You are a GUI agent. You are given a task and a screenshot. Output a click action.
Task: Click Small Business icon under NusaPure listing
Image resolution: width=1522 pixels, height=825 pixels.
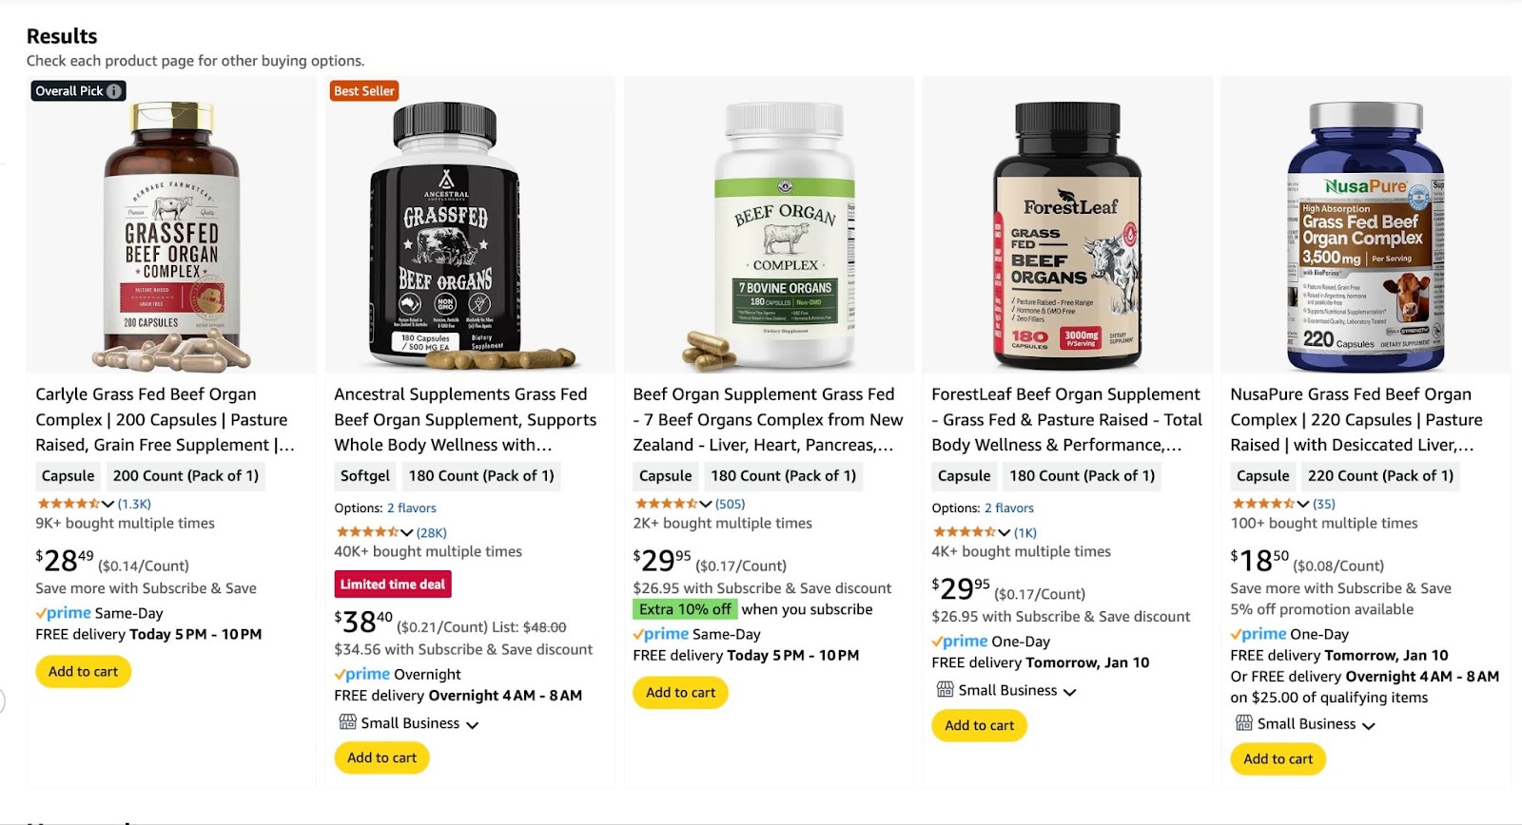click(1243, 723)
